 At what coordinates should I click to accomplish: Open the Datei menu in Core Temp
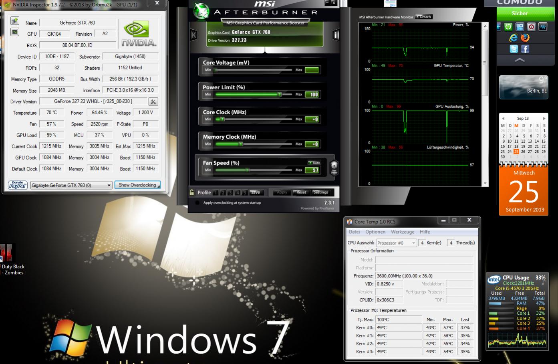click(x=355, y=232)
